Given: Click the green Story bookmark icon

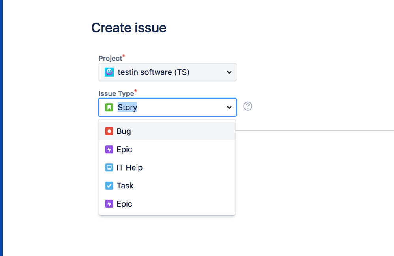Looking at the screenshot, I should [x=109, y=107].
